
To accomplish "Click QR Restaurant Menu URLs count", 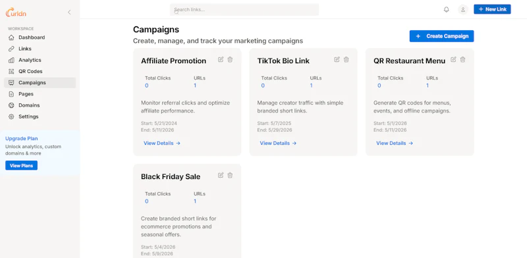I will click(x=428, y=86).
